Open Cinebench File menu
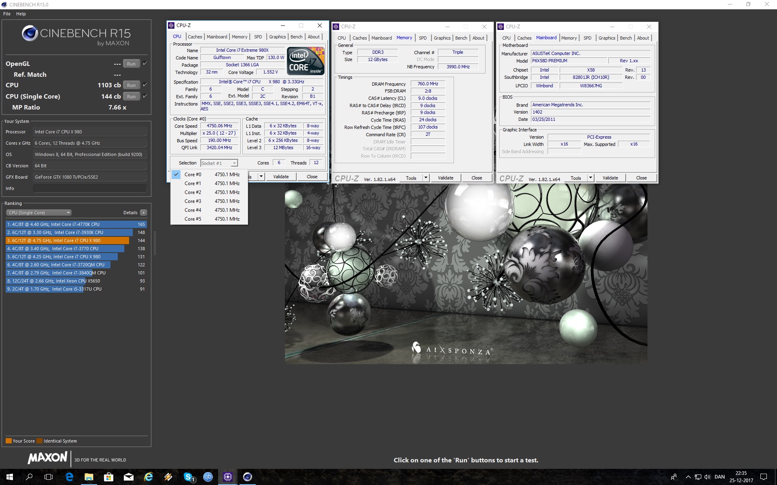 click(7, 14)
